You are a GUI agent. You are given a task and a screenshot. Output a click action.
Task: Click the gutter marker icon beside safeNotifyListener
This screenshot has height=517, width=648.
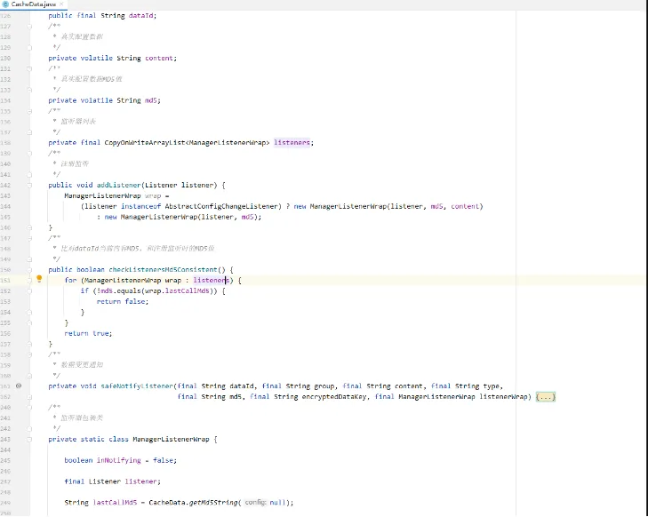pyautogui.click(x=19, y=386)
